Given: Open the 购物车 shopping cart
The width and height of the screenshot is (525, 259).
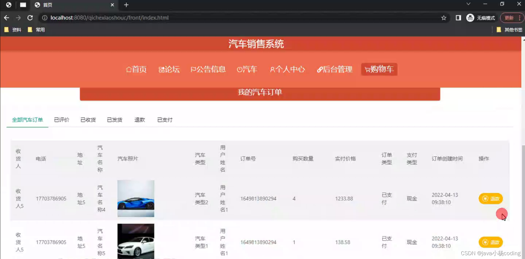Looking at the screenshot, I should [x=379, y=69].
